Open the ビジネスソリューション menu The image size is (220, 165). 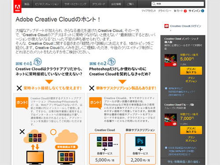click(47, 4)
